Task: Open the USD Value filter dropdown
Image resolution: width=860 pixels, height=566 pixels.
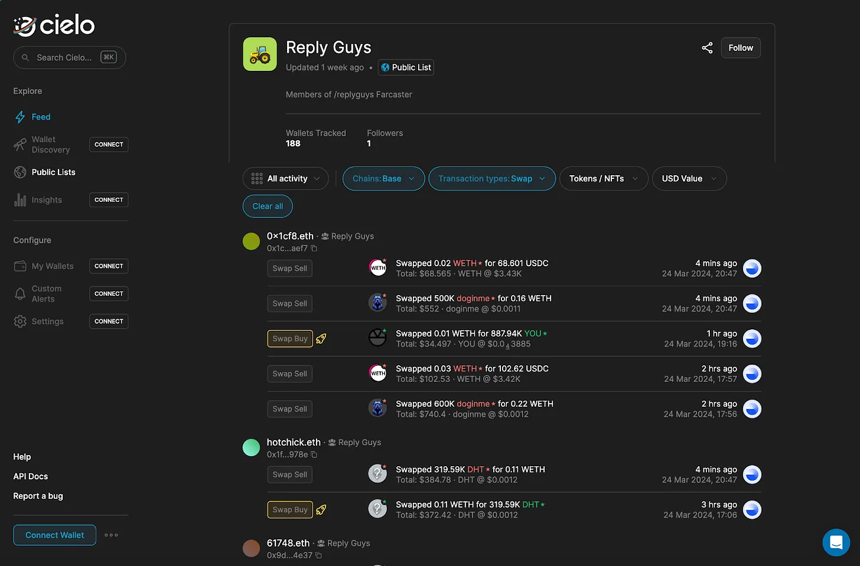Action: tap(689, 179)
